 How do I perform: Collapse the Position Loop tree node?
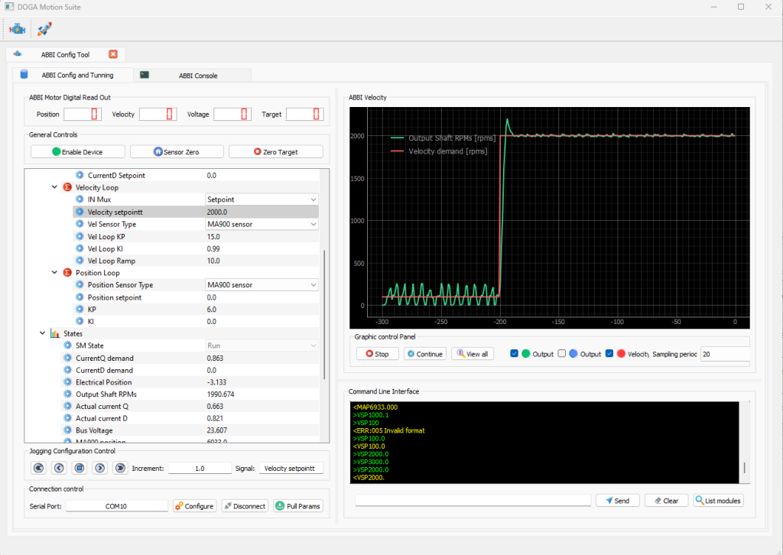pos(54,272)
